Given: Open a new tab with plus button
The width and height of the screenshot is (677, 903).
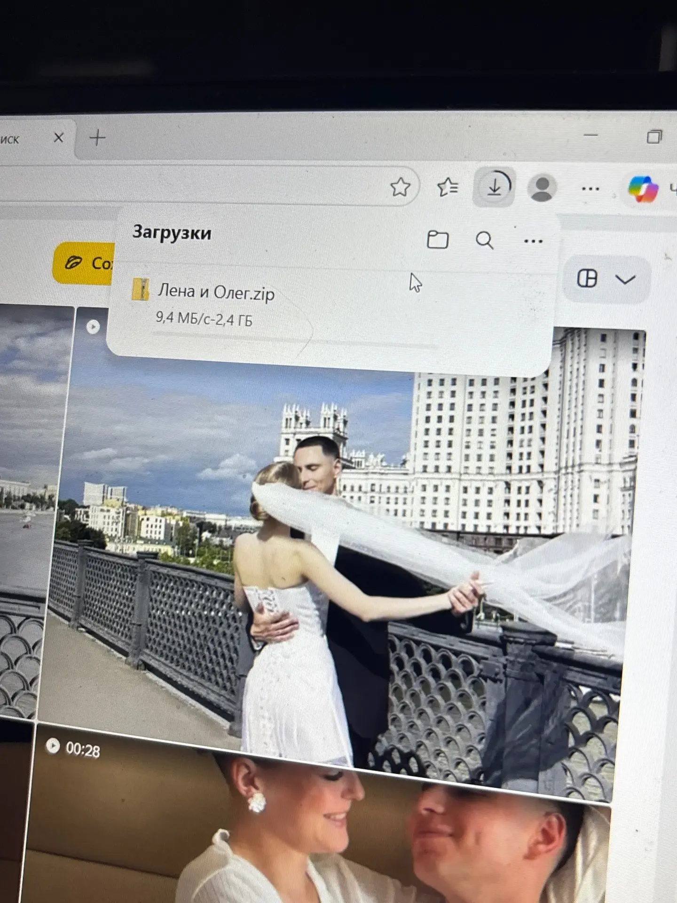Looking at the screenshot, I should [x=97, y=138].
